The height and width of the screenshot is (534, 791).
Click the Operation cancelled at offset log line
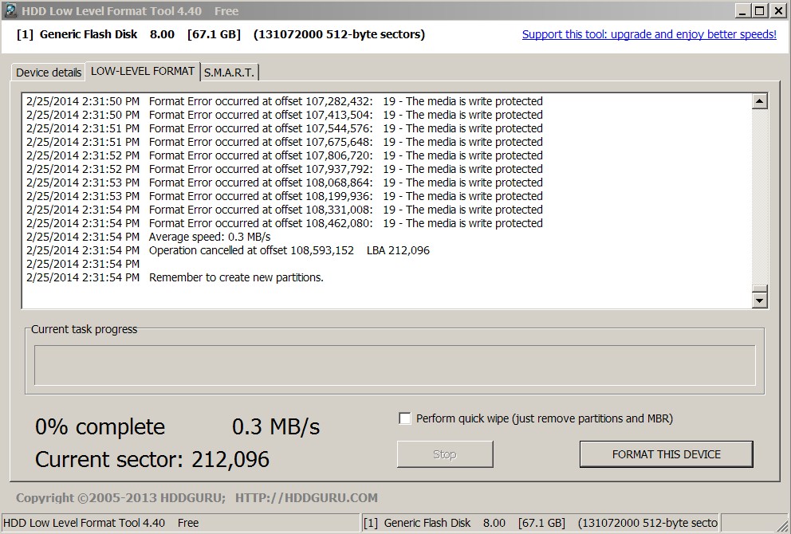point(228,250)
